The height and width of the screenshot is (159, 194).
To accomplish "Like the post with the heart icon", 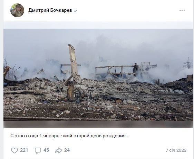I will tap(14, 150).
